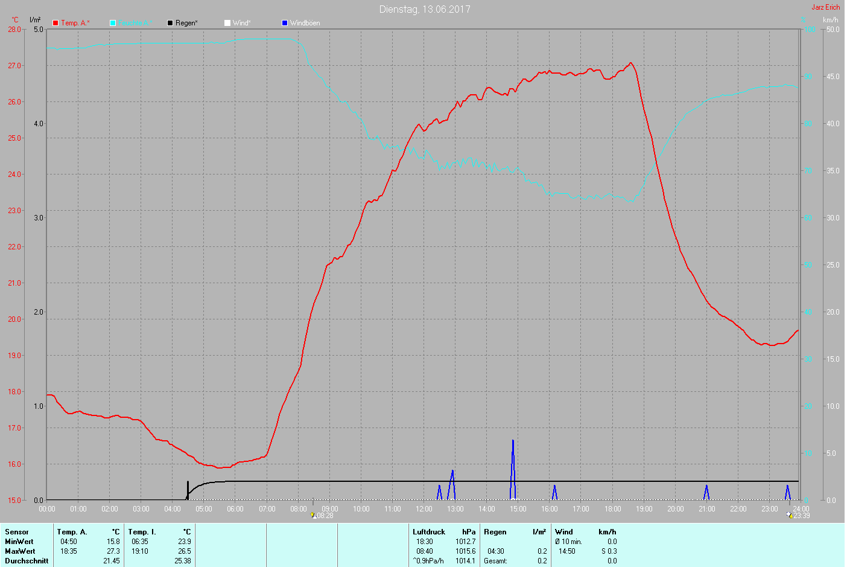The image size is (847, 567).
Task: Click the 18:00 time axis label
Action: (612, 509)
